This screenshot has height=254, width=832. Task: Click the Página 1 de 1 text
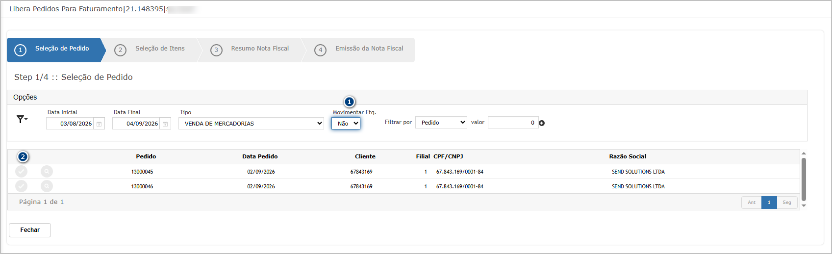[x=42, y=202]
